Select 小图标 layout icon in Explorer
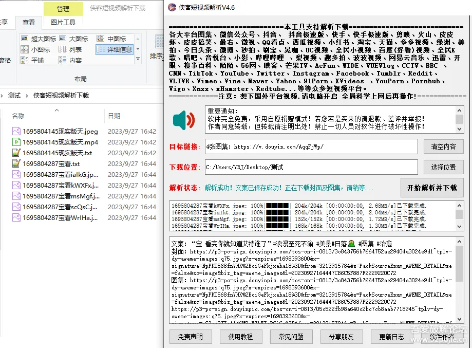The height and width of the screenshot is (348, 472). click(25, 49)
